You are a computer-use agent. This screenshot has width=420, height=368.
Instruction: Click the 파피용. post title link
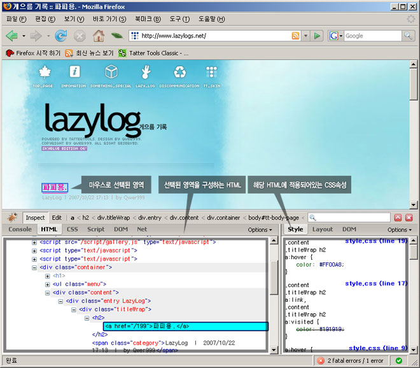coord(55,187)
